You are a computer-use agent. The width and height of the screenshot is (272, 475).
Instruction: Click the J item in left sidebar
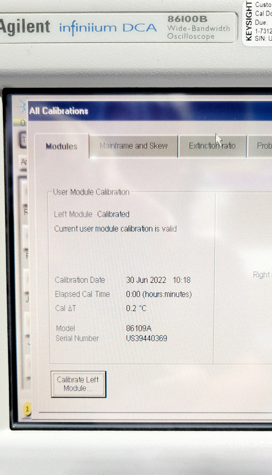click(x=27, y=299)
